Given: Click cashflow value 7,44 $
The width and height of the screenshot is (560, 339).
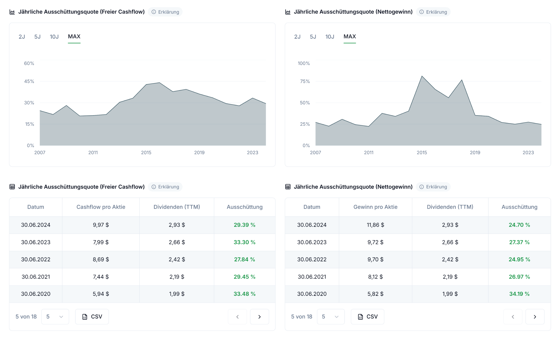Looking at the screenshot, I should click(x=101, y=277).
